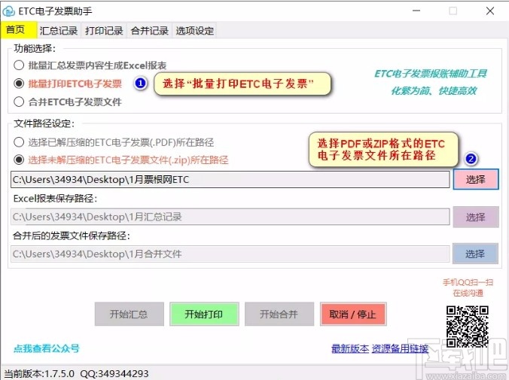This screenshot has height=380, width=509.
Task: Open the 最新版本 link
Action: click(350, 349)
